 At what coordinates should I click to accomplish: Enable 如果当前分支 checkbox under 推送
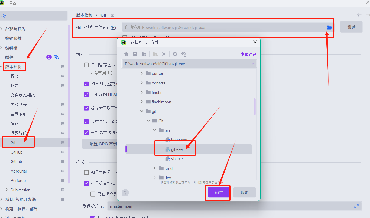coord(86,172)
